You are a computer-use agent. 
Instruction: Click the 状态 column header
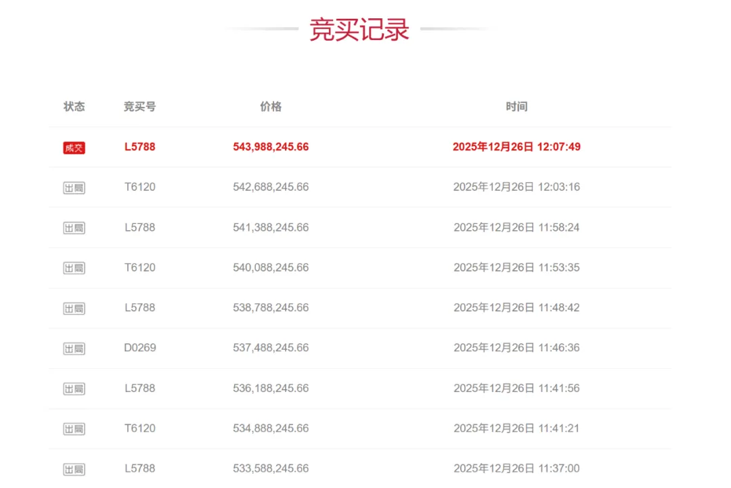(x=74, y=106)
